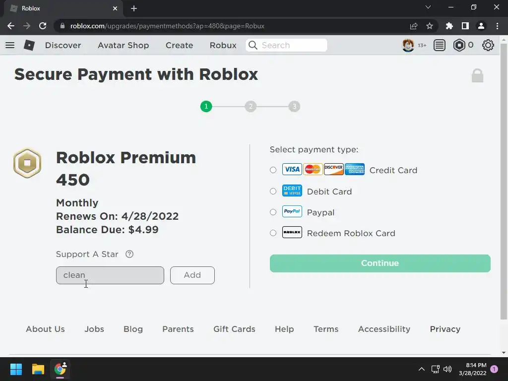
Task: Open the hamburger navigation menu
Action: tap(10, 45)
